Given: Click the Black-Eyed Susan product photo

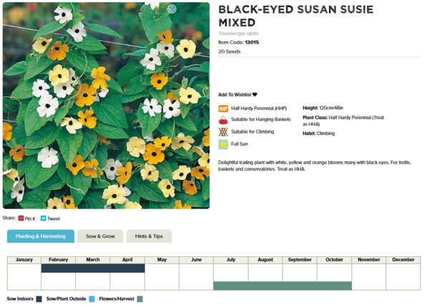Looking at the screenshot, I should coord(106,106).
